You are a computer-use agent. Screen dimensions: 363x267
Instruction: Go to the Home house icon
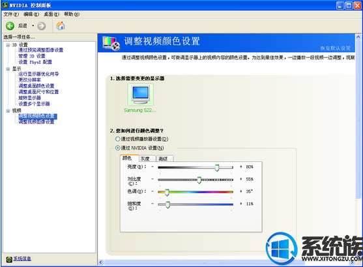pyautogui.click(x=61, y=25)
